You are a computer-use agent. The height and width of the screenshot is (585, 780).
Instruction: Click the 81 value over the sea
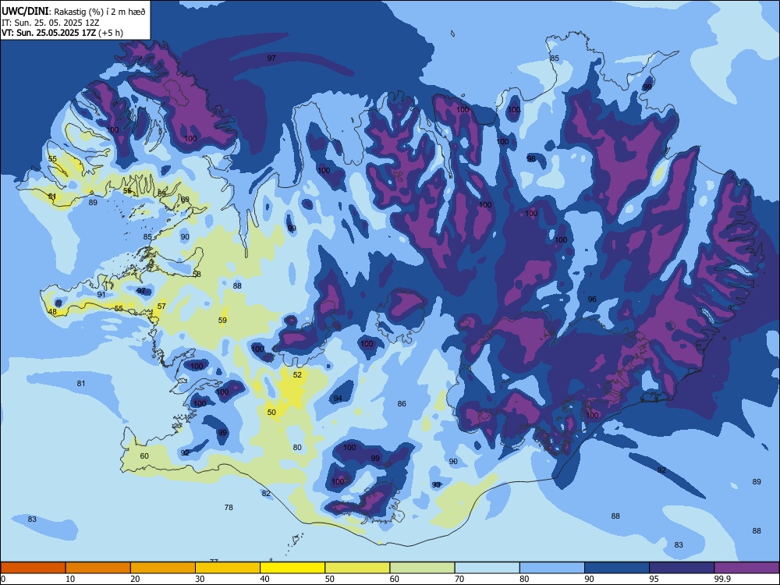81,383
